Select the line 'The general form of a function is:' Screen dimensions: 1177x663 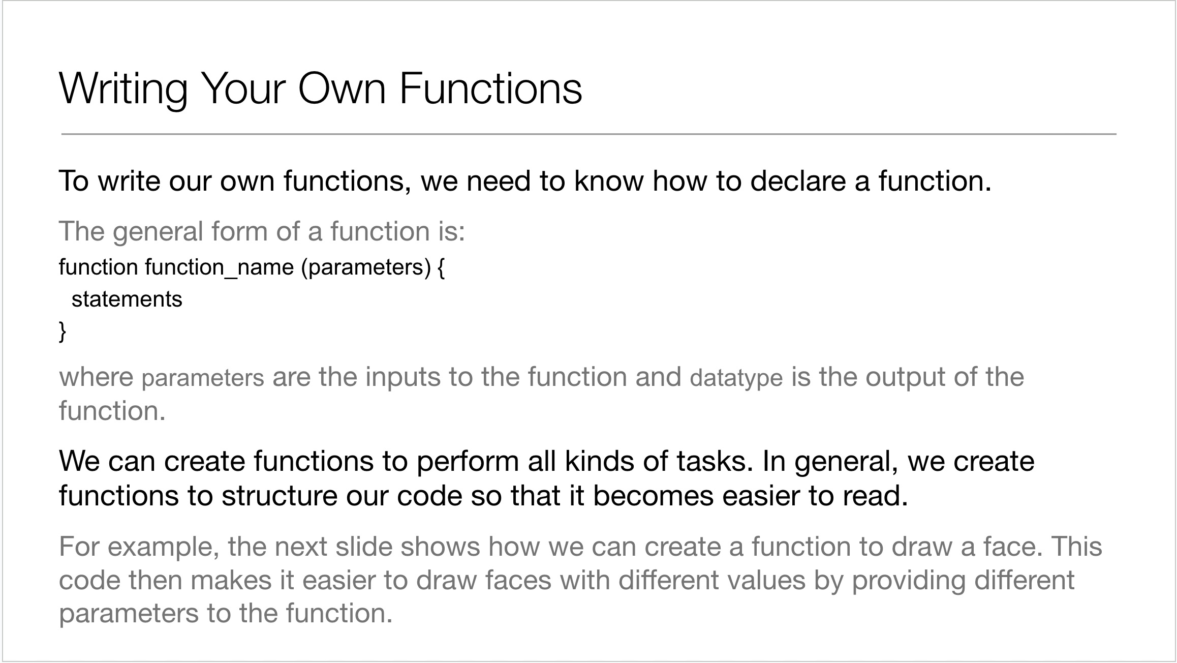(x=262, y=231)
